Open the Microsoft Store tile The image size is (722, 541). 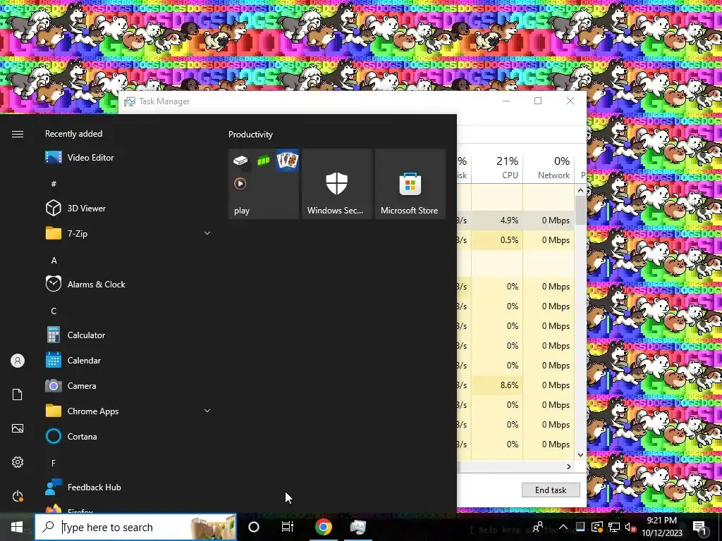[410, 184]
